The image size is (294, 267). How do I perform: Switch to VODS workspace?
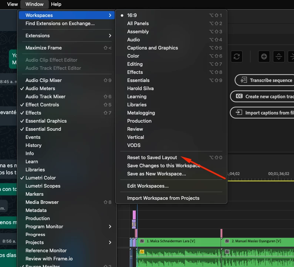coord(171,145)
